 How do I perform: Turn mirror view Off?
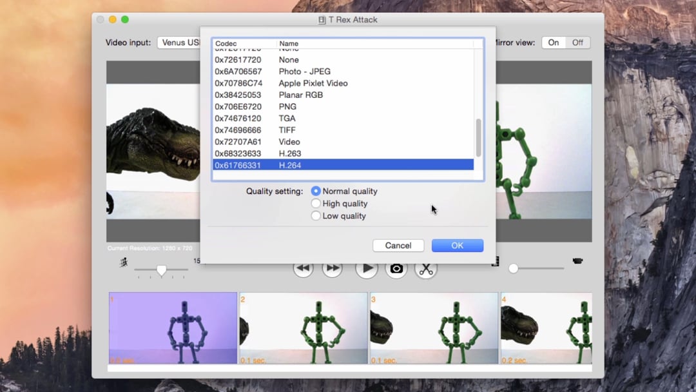[x=577, y=43]
